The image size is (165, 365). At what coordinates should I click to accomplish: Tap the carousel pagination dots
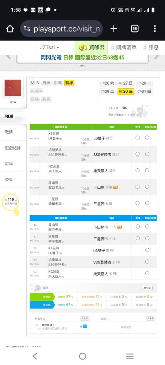pos(82,66)
